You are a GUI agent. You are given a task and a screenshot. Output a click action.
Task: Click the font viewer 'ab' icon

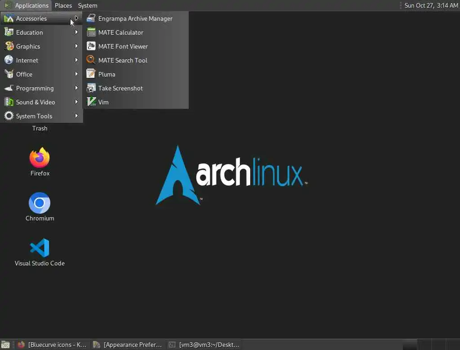point(91,46)
